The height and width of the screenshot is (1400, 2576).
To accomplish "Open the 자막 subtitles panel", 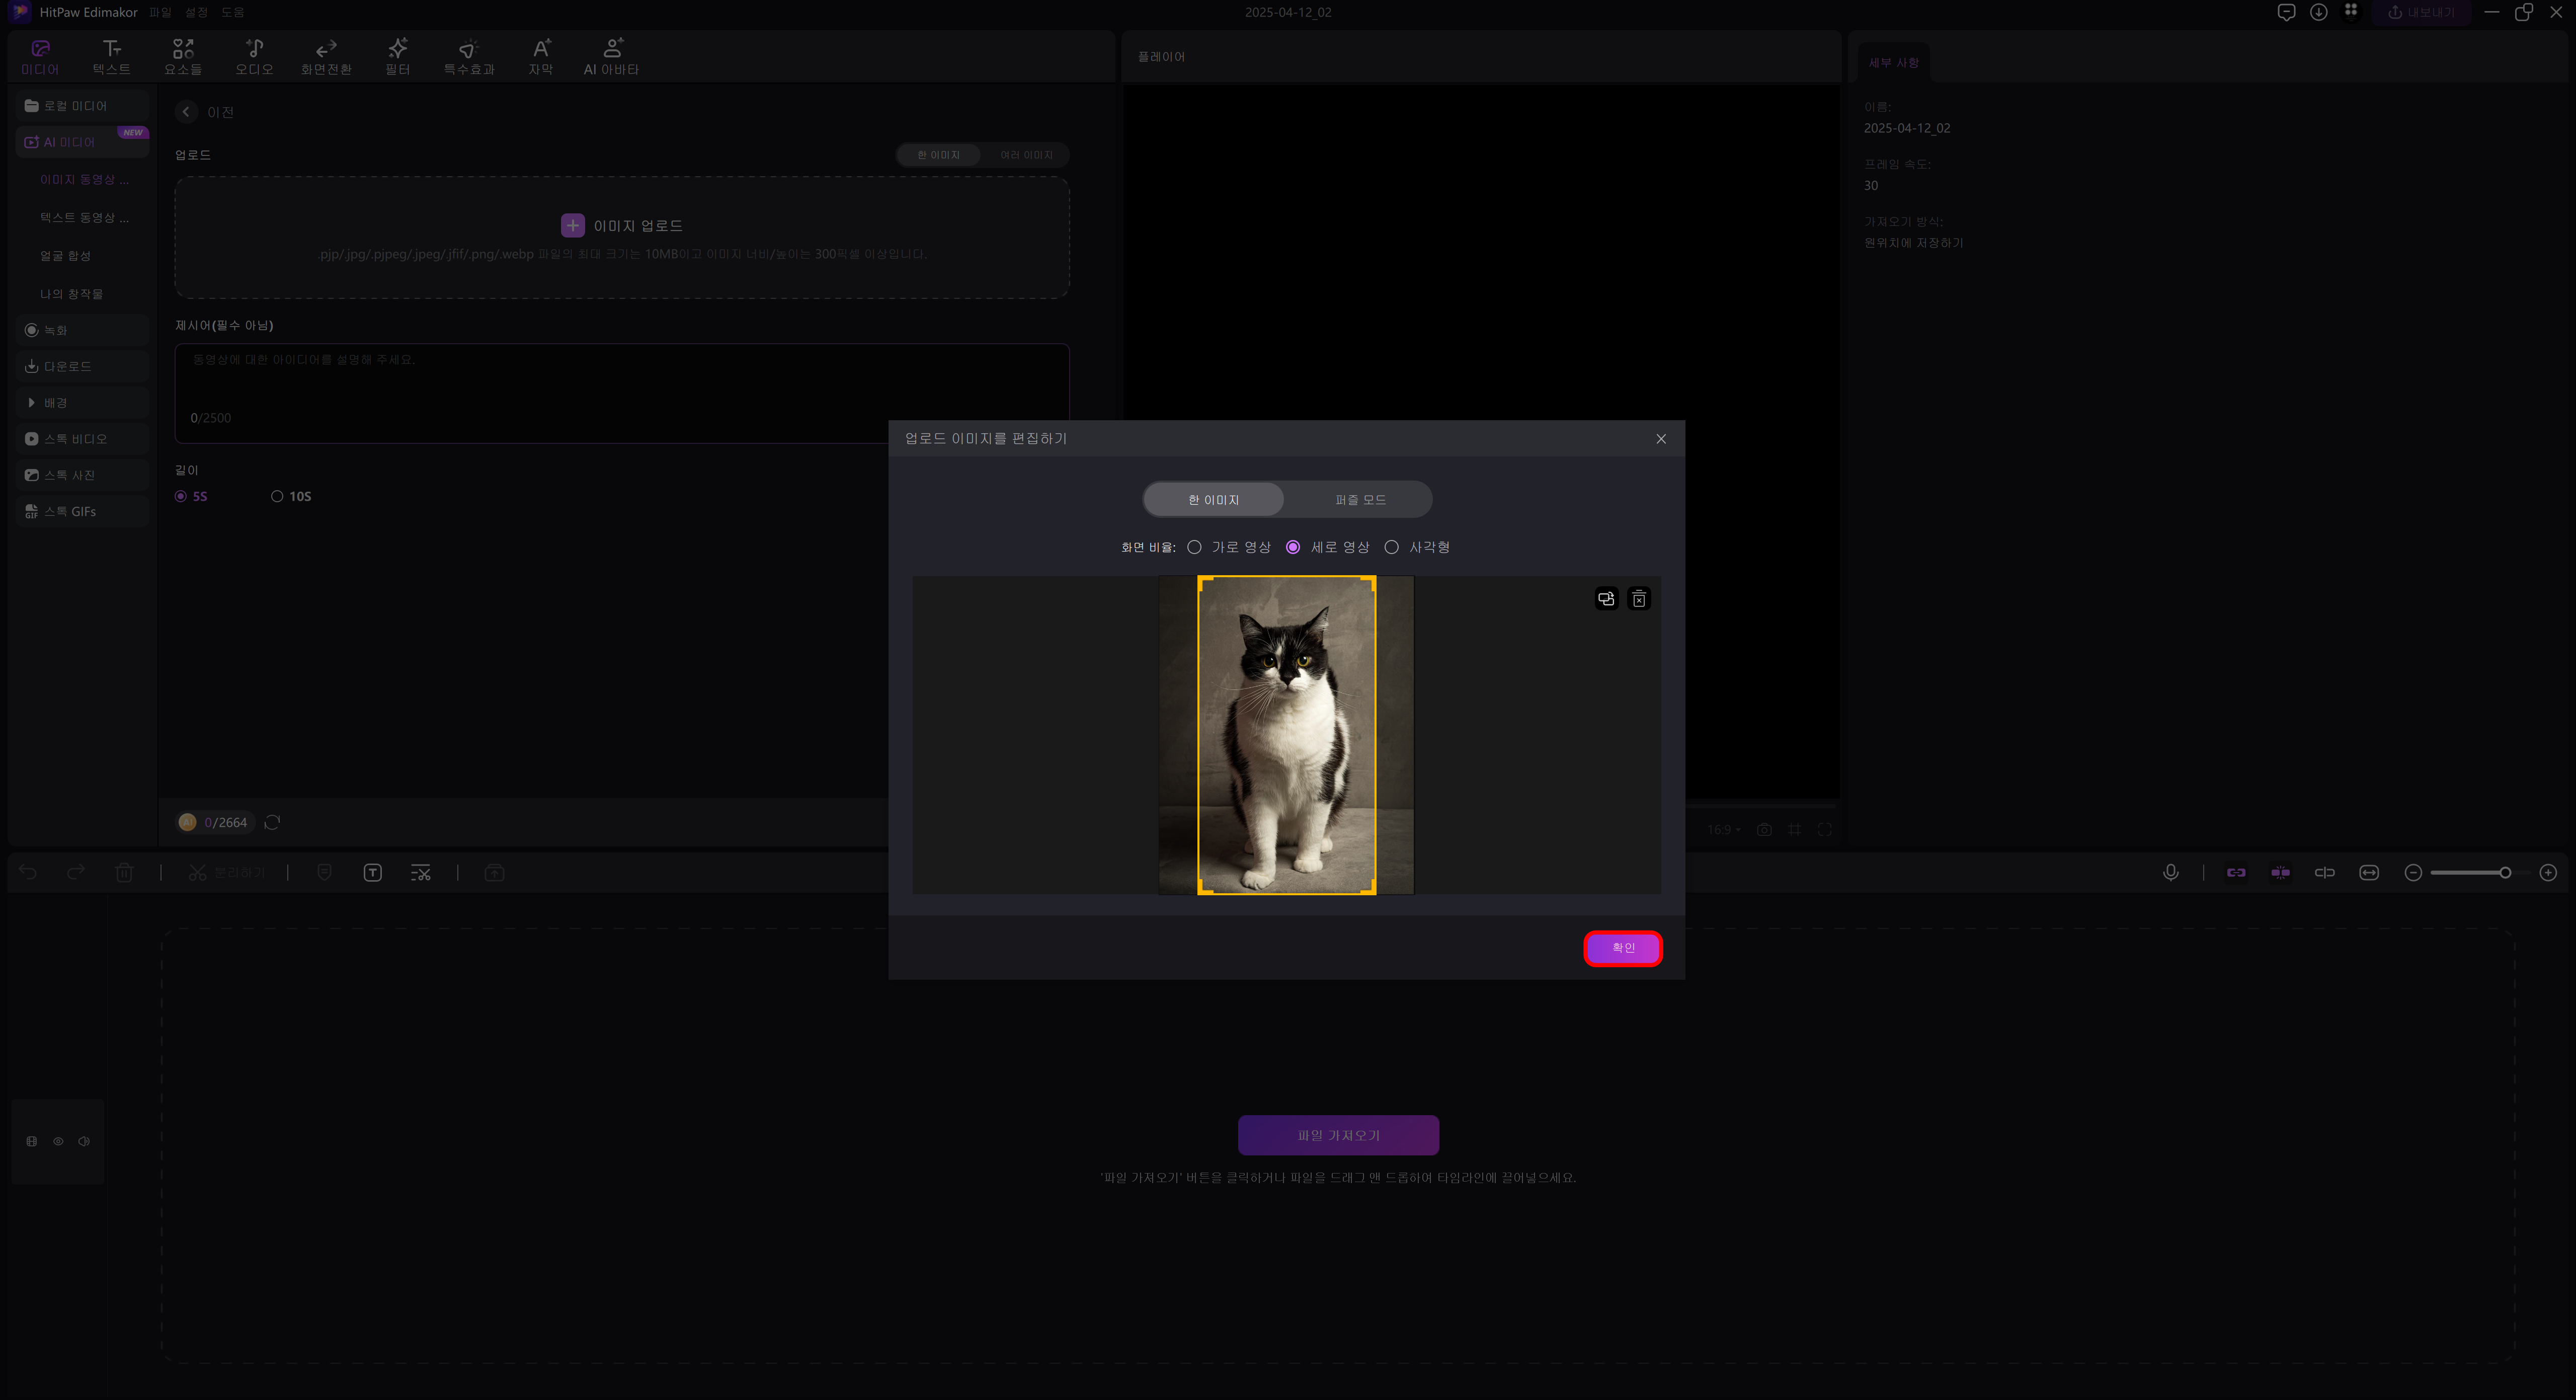I will pos(541,57).
